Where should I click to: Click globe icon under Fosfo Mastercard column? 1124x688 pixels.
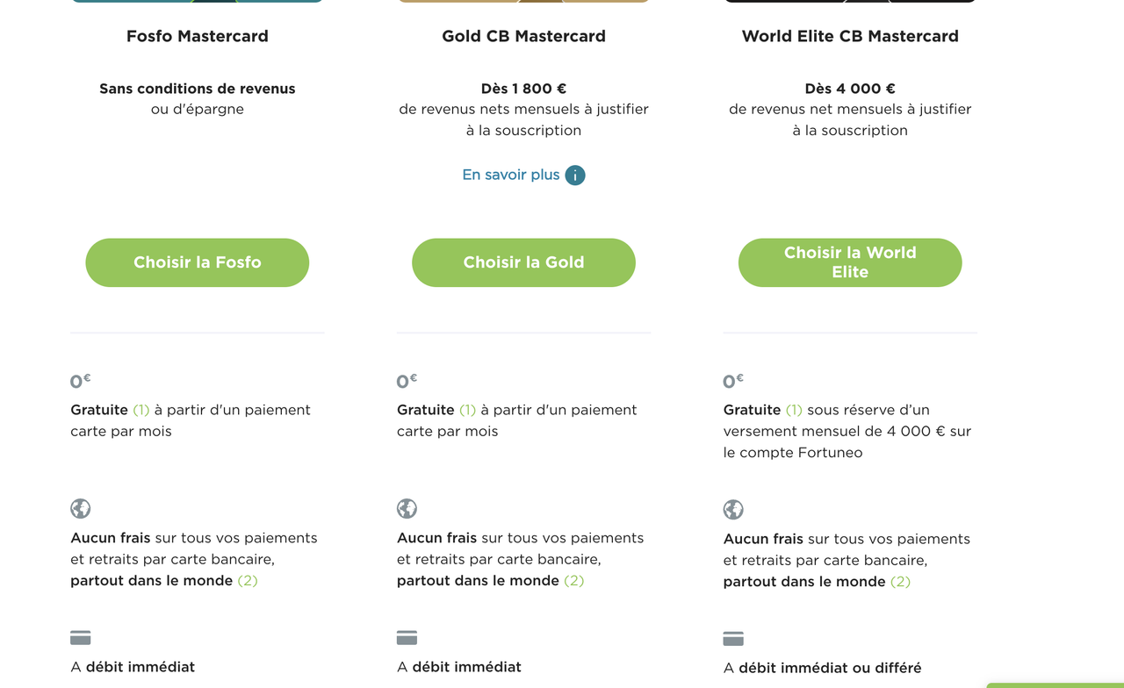(x=81, y=509)
